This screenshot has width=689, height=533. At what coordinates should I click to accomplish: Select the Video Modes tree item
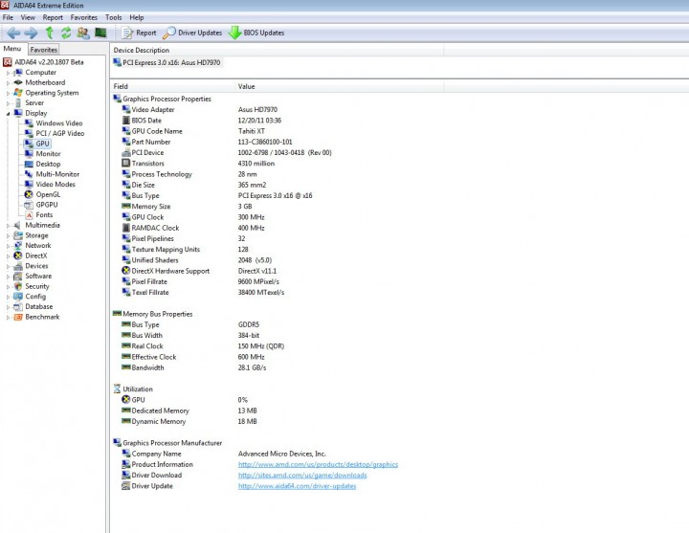[56, 184]
